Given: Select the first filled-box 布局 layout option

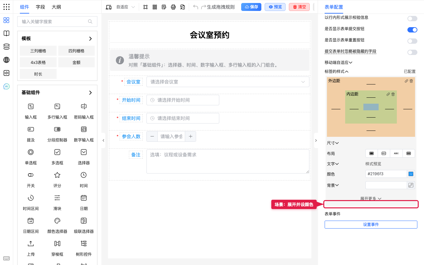Looking at the screenshot, I should 372,153.
